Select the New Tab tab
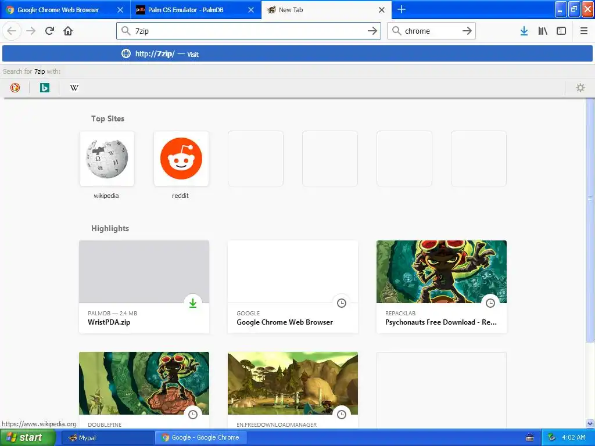Image resolution: width=595 pixels, height=446 pixels. [x=327, y=10]
